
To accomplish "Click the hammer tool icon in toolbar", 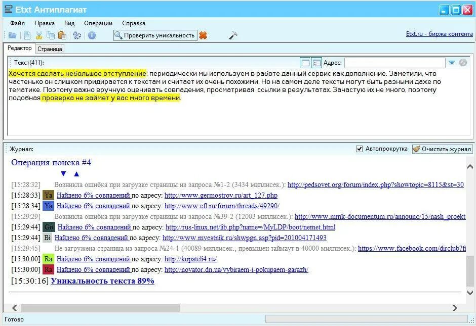I will click(233, 35).
